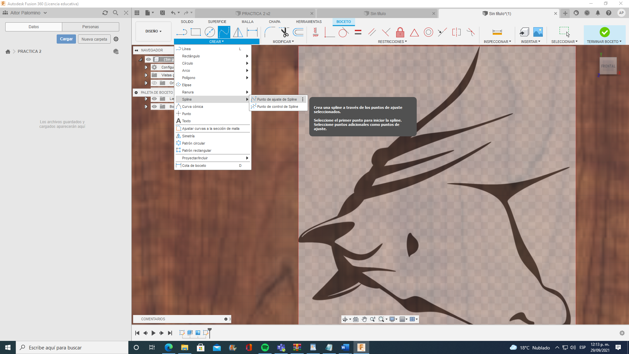The width and height of the screenshot is (629, 354).
Task: Open the Fusion 360 taskbar icon
Action: coord(361,347)
